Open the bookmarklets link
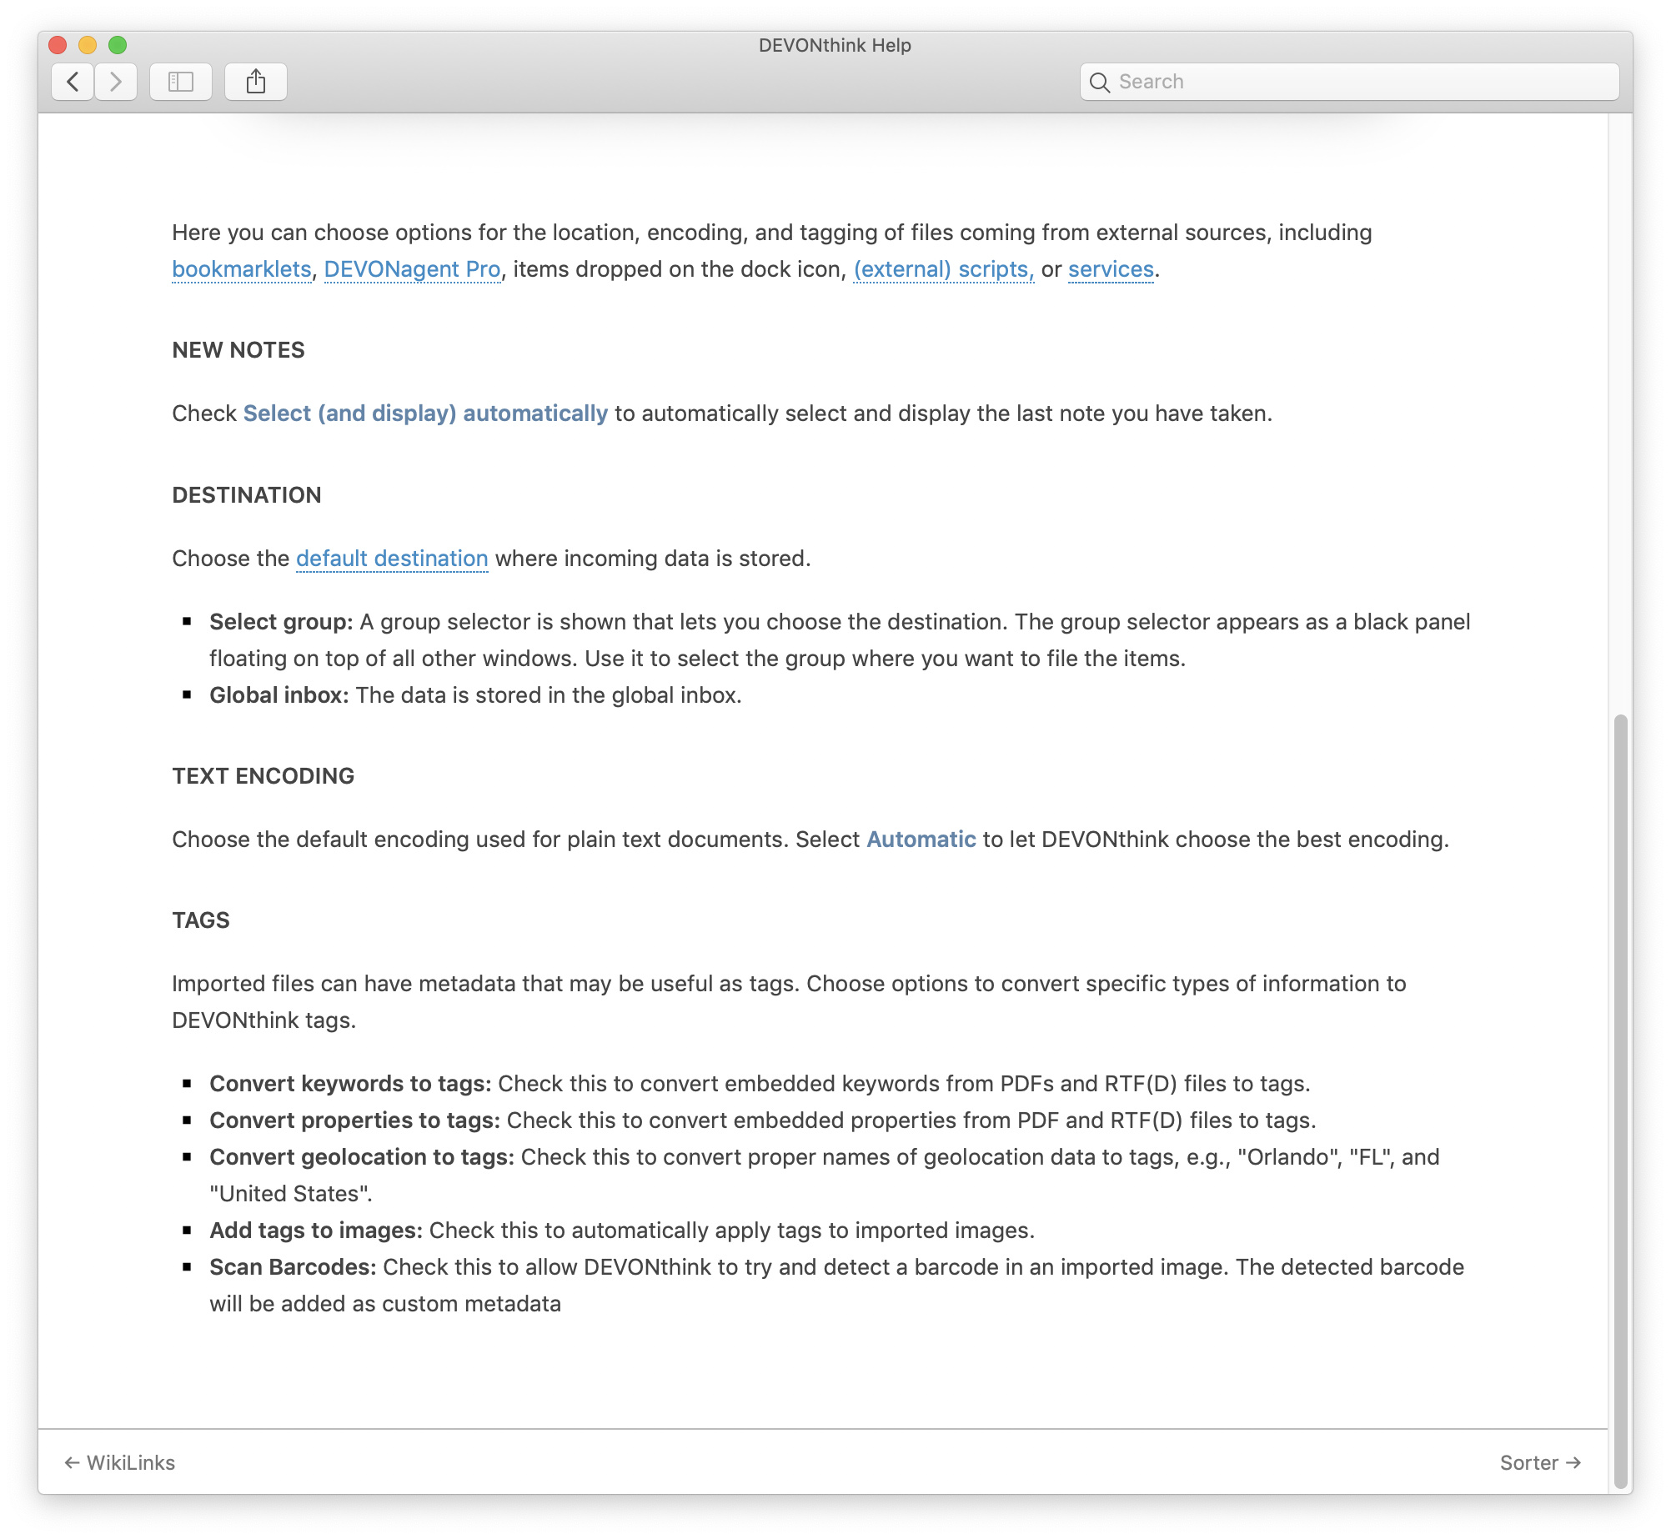Viewport: 1671px width, 1539px height. (x=241, y=269)
